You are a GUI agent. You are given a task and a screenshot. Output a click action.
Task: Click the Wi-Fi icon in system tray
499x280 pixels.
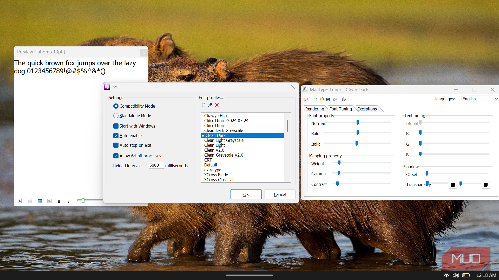coord(447,275)
